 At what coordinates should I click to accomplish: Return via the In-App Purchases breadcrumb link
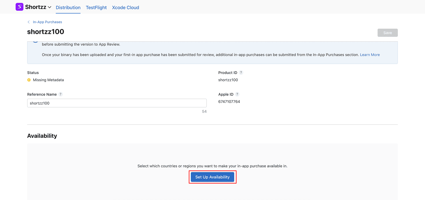pyautogui.click(x=47, y=22)
